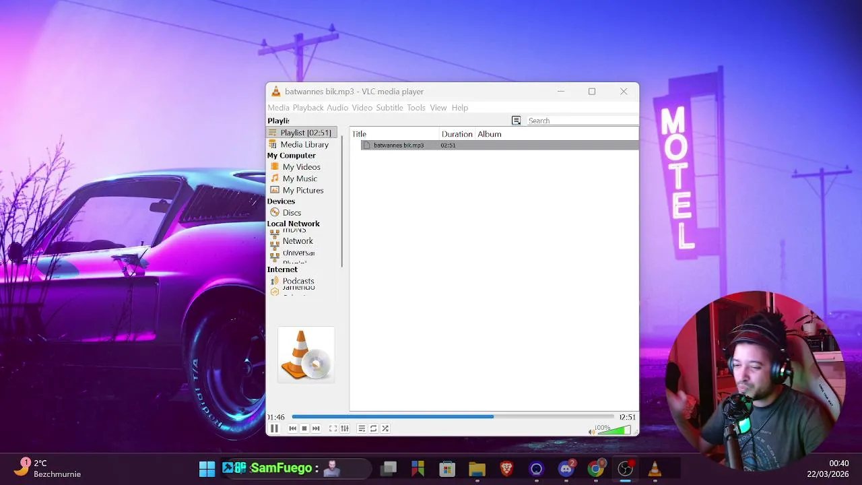
Task: Toggle loop repeat mode
Action: pos(374,428)
